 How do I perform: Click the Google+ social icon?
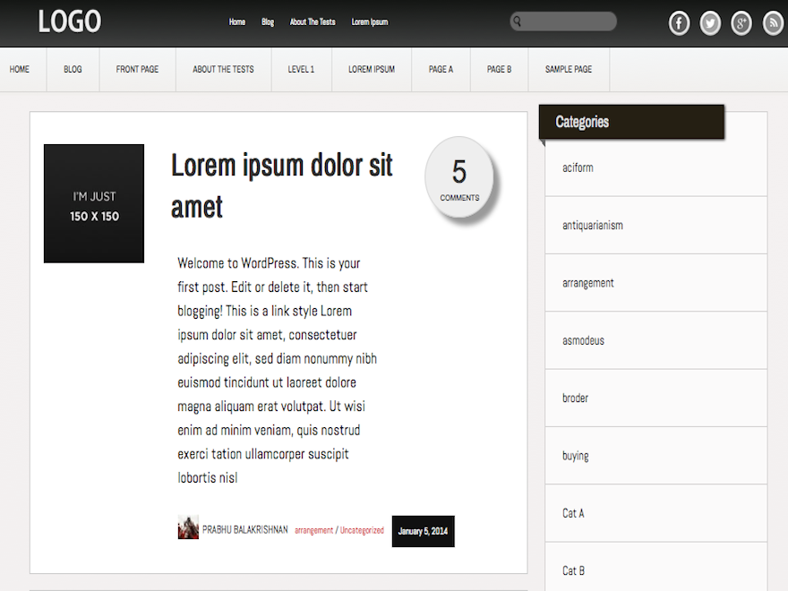[741, 22]
